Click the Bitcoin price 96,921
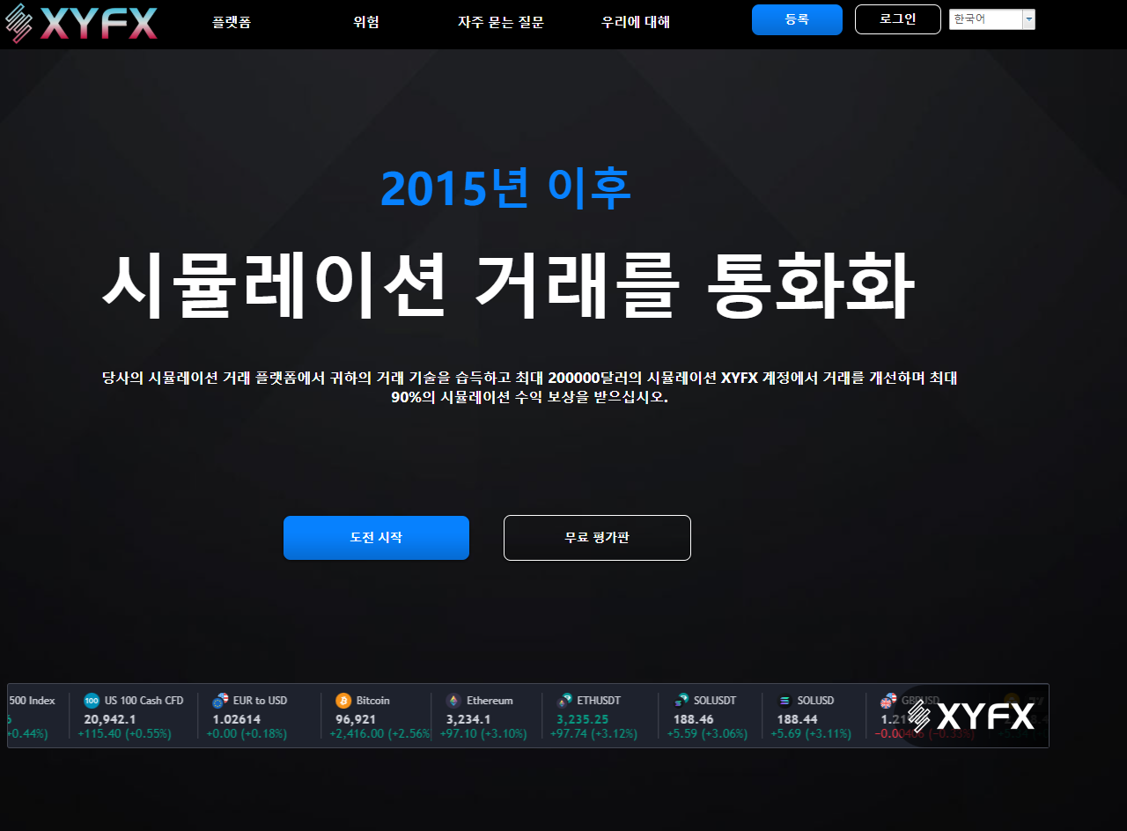The image size is (1127, 831). coord(356,719)
